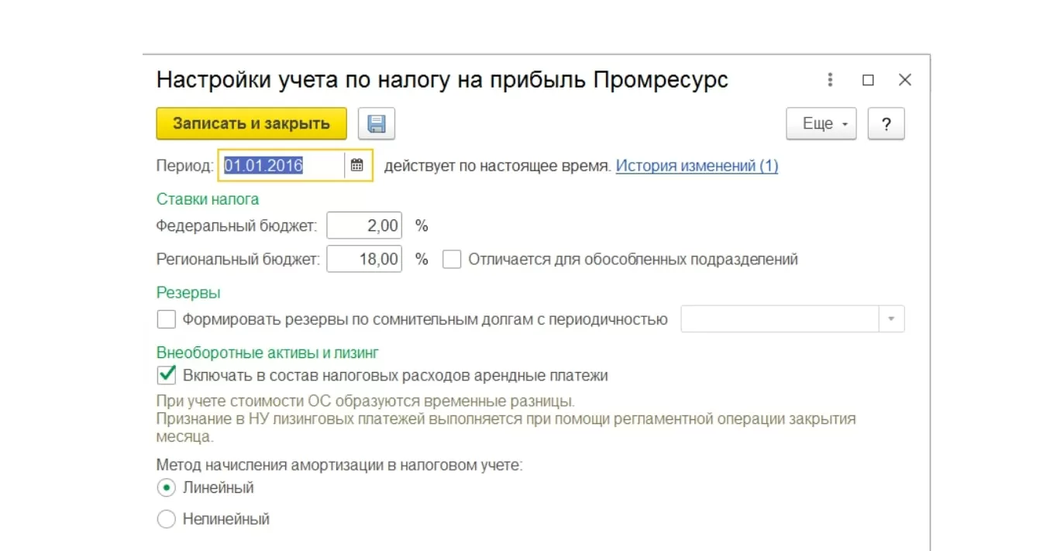Image resolution: width=1050 pixels, height=551 pixels.
Task: Maximize the settings dialog window
Action: pyautogui.click(x=868, y=80)
